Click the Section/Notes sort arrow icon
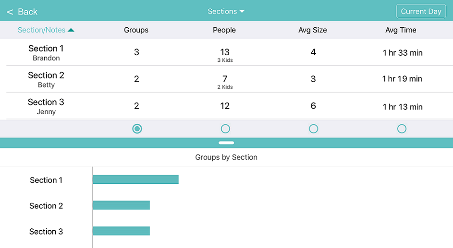 coord(71,30)
